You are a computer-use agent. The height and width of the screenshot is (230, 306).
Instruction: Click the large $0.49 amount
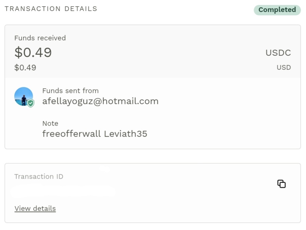point(33,52)
